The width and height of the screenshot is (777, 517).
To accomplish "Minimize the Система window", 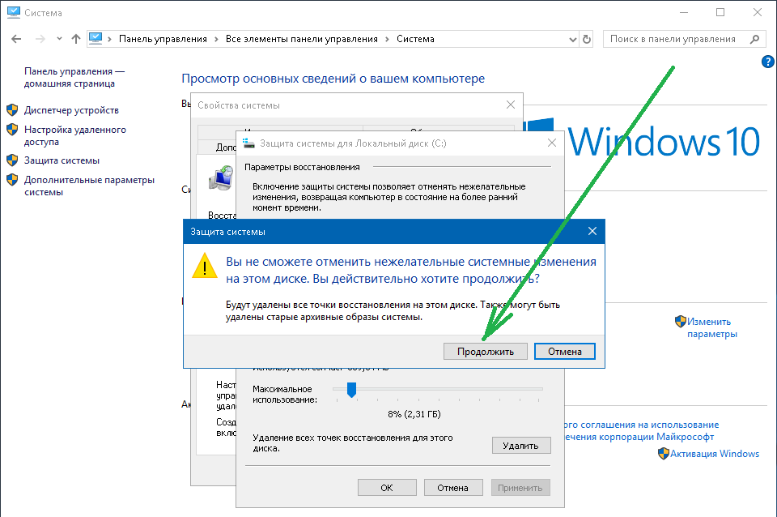I will click(x=684, y=12).
